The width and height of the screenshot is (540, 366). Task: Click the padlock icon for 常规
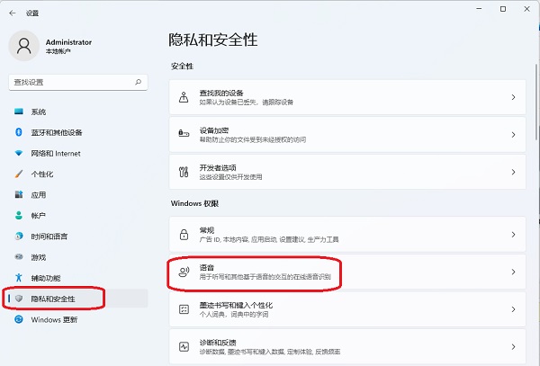click(x=184, y=235)
